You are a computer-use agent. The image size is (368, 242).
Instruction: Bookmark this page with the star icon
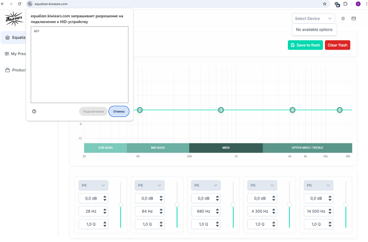click(325, 4)
